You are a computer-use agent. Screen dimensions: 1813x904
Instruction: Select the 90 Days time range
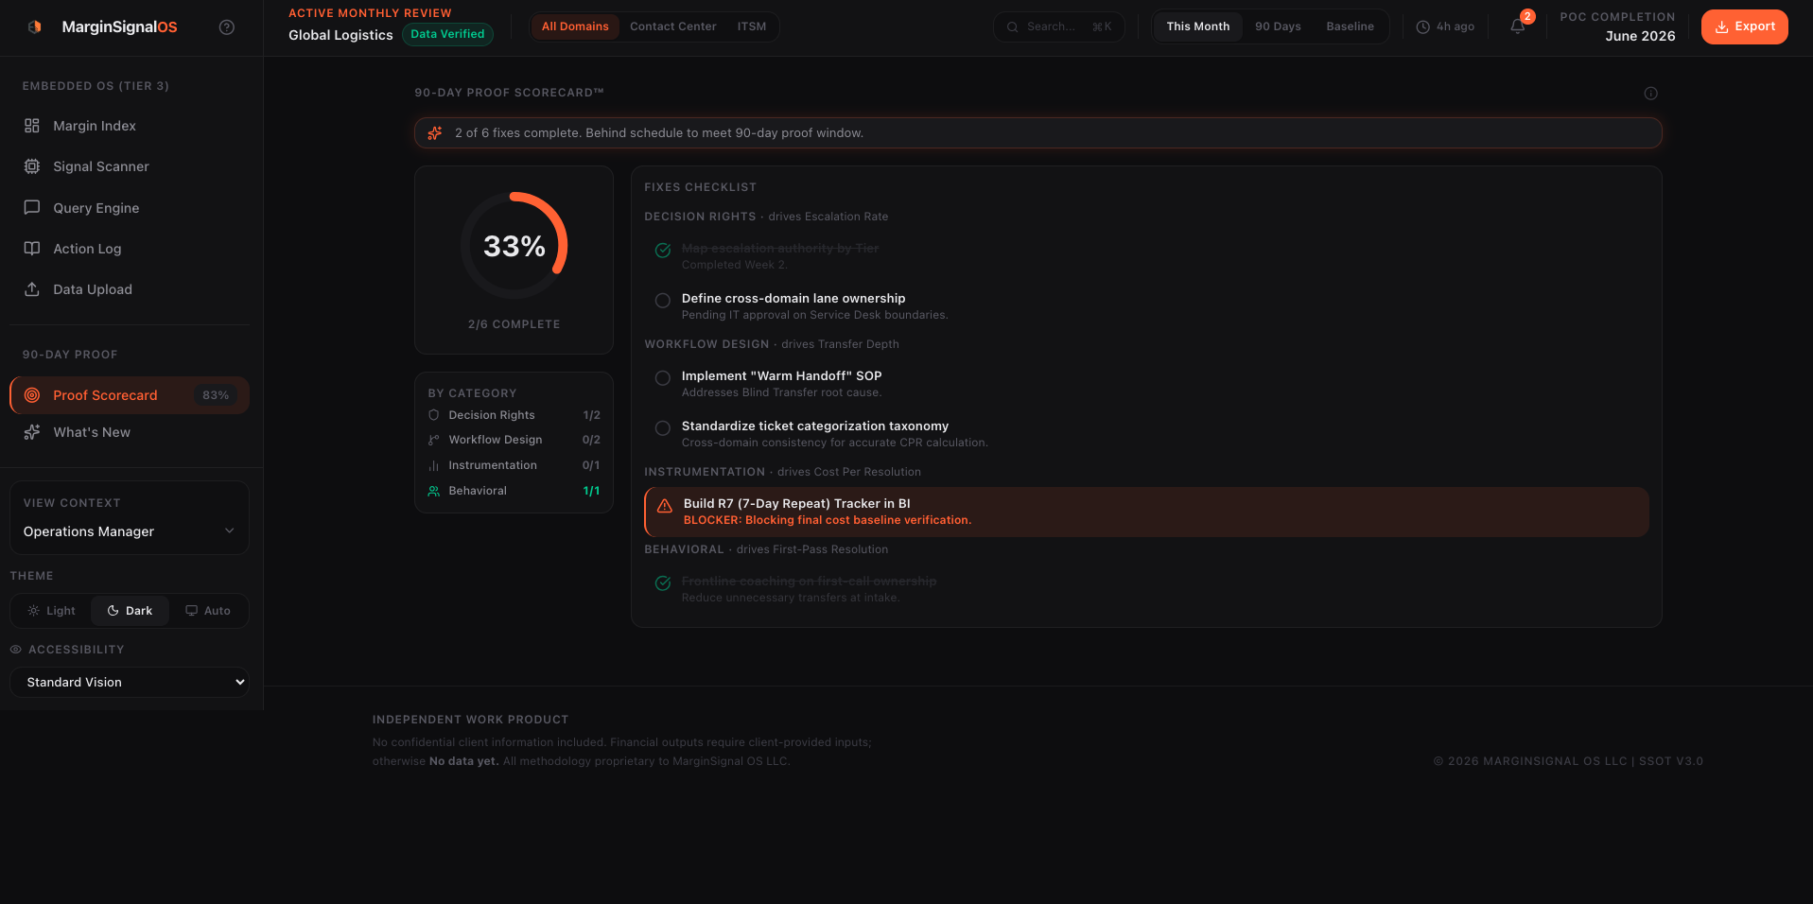1278,26
